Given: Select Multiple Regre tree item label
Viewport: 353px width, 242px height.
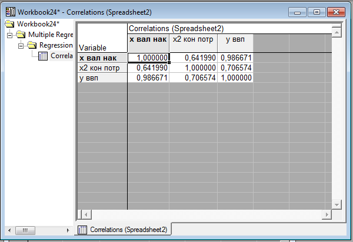Looking at the screenshot, I should [51, 35].
